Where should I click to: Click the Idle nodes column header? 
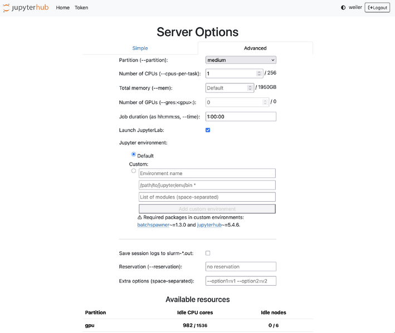[x=274, y=312]
